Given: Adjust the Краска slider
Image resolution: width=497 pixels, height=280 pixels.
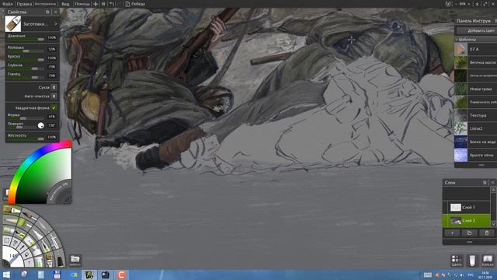Looking at the screenshot, I should tap(26, 60).
